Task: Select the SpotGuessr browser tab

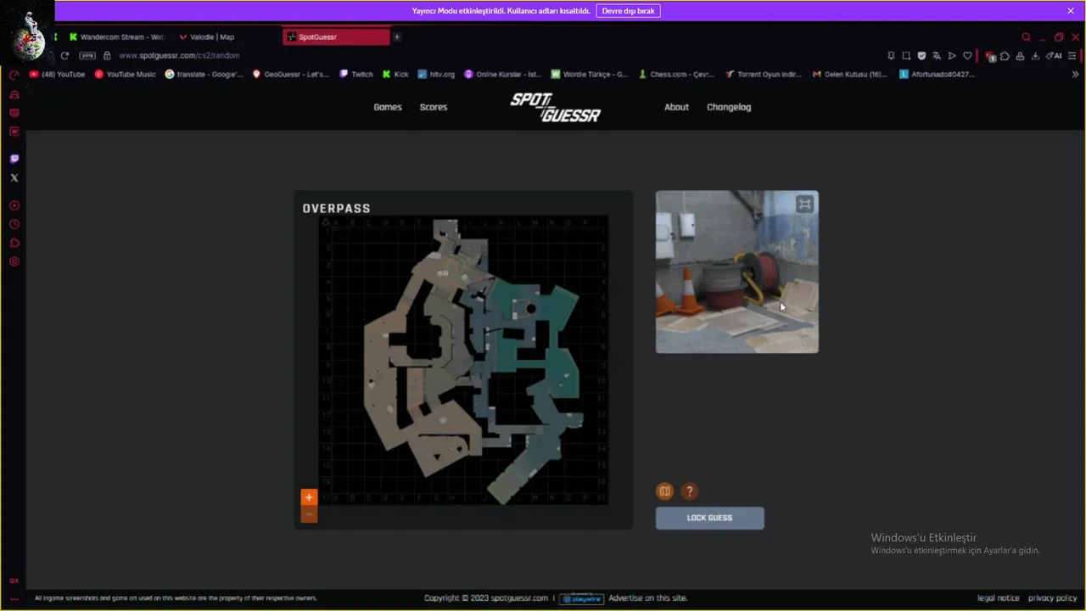Action: click(x=336, y=37)
